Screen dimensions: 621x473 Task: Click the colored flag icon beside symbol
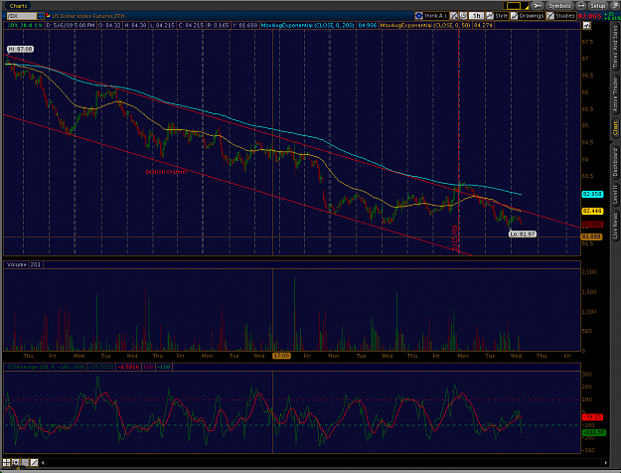tap(48, 16)
